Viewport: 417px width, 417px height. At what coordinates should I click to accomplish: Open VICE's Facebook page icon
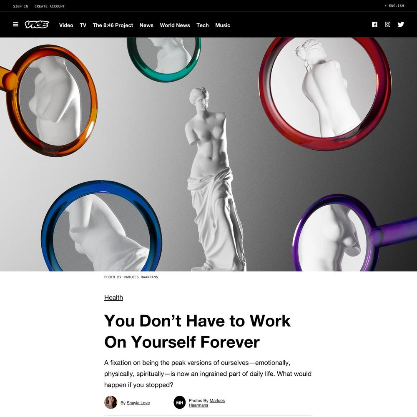pos(374,25)
